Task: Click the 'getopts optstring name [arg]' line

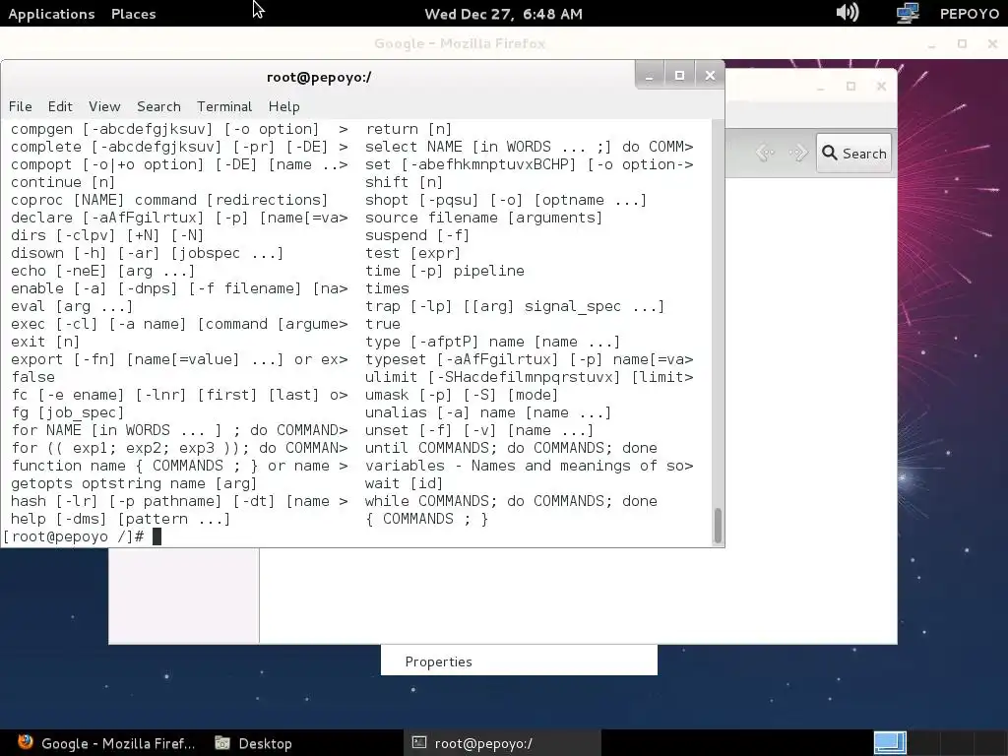Action: coord(134,483)
